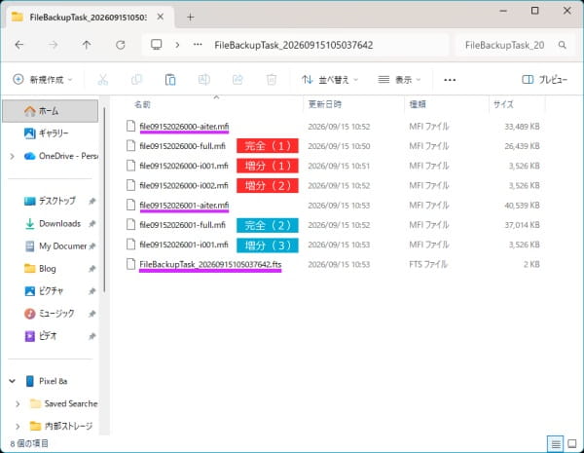584x453 pixels.
Task: Open the 表示 view dropdown
Action: coord(399,80)
